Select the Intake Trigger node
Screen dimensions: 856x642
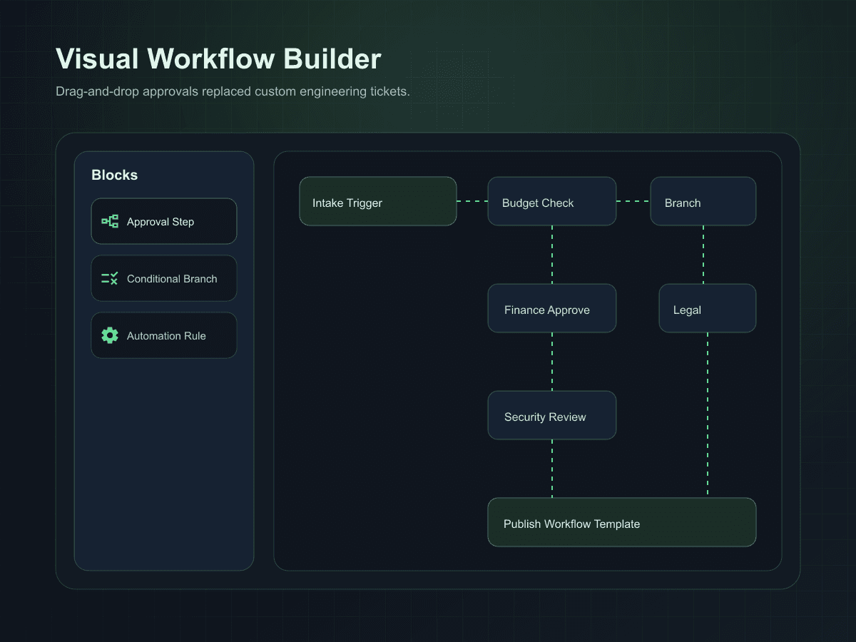(x=378, y=201)
